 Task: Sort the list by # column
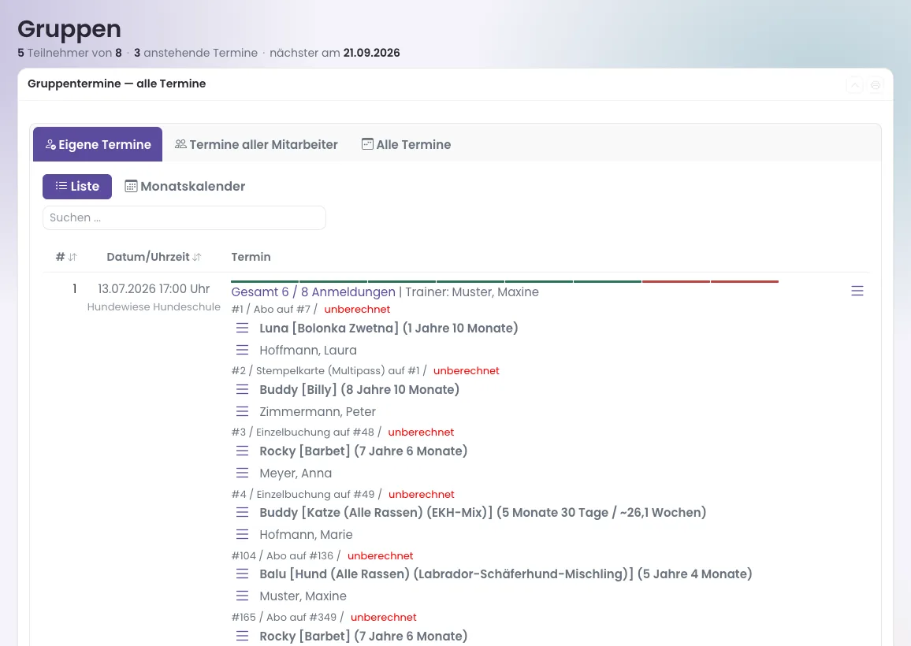pos(66,257)
